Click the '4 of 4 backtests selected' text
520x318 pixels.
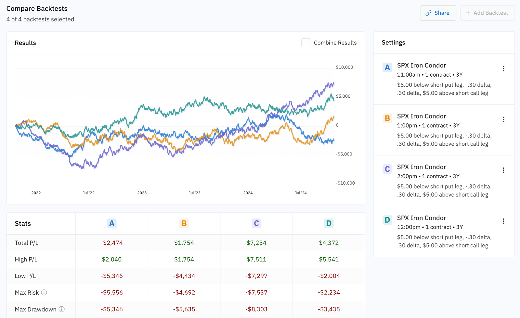[40, 19]
